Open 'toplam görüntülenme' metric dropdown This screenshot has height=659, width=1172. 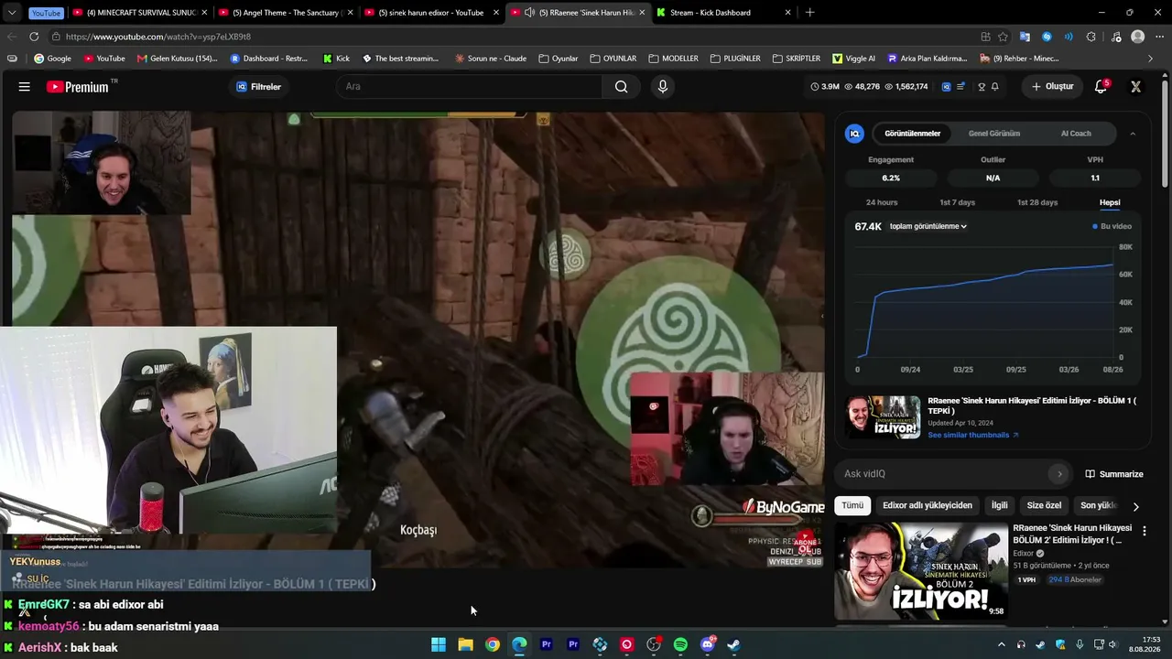click(928, 226)
